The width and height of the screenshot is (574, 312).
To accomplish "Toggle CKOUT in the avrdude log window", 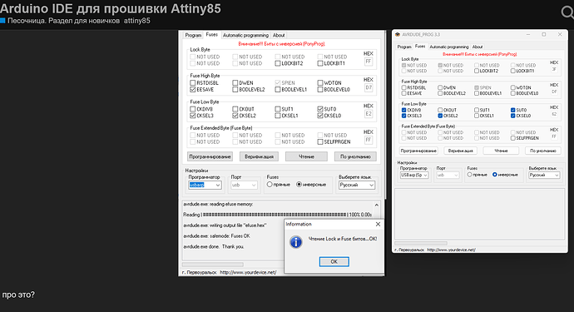I will (x=235, y=109).
